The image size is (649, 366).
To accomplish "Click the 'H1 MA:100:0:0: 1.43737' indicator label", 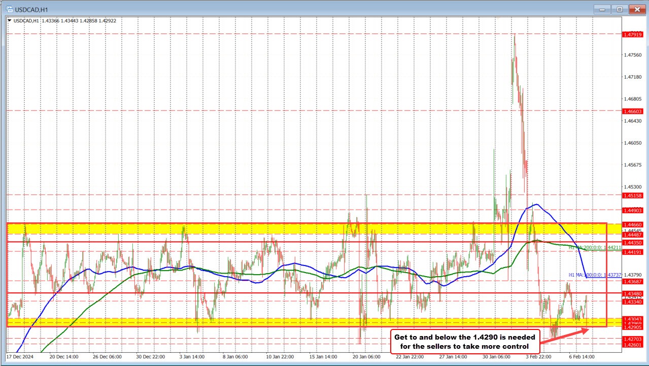I will click(x=595, y=275).
